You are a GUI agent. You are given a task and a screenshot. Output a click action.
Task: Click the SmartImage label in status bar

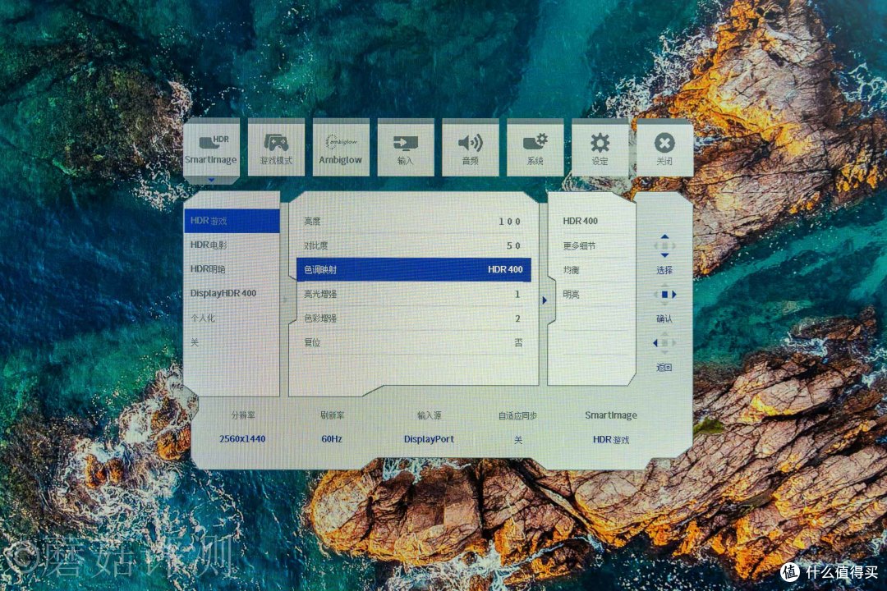(x=611, y=415)
